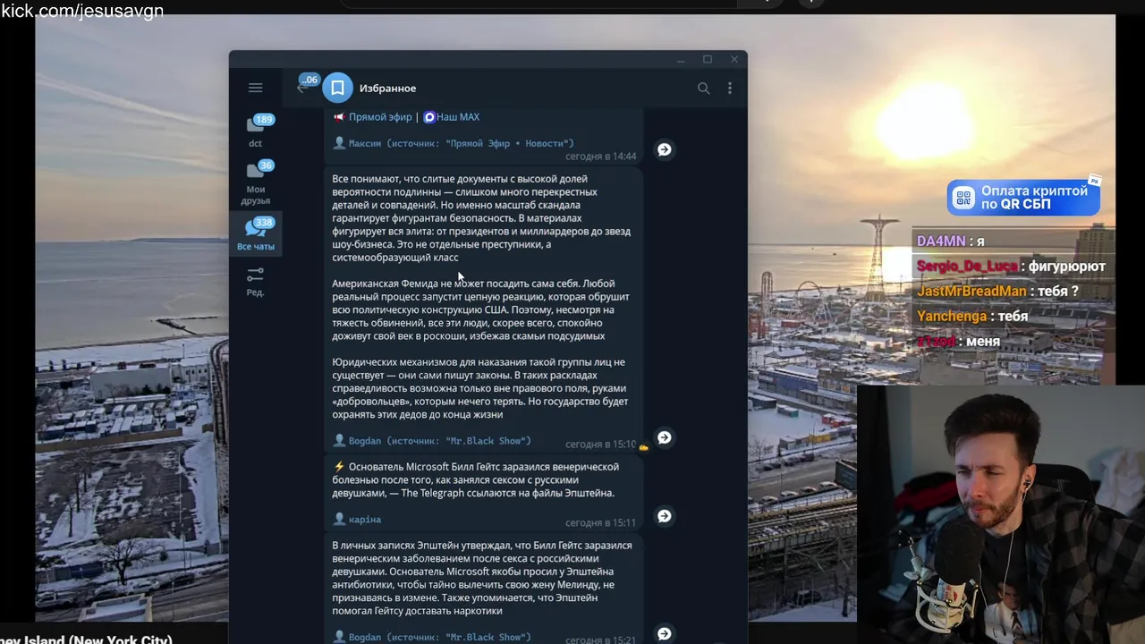The height and width of the screenshot is (644, 1145).
Task: Click the Sergio_De_Luca username in stream chat
Action: [967, 267]
